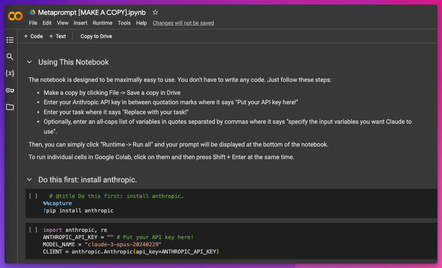The height and width of the screenshot is (268, 442).
Task: Click the '# Put your API key here!' comment
Action: click(x=155, y=237)
